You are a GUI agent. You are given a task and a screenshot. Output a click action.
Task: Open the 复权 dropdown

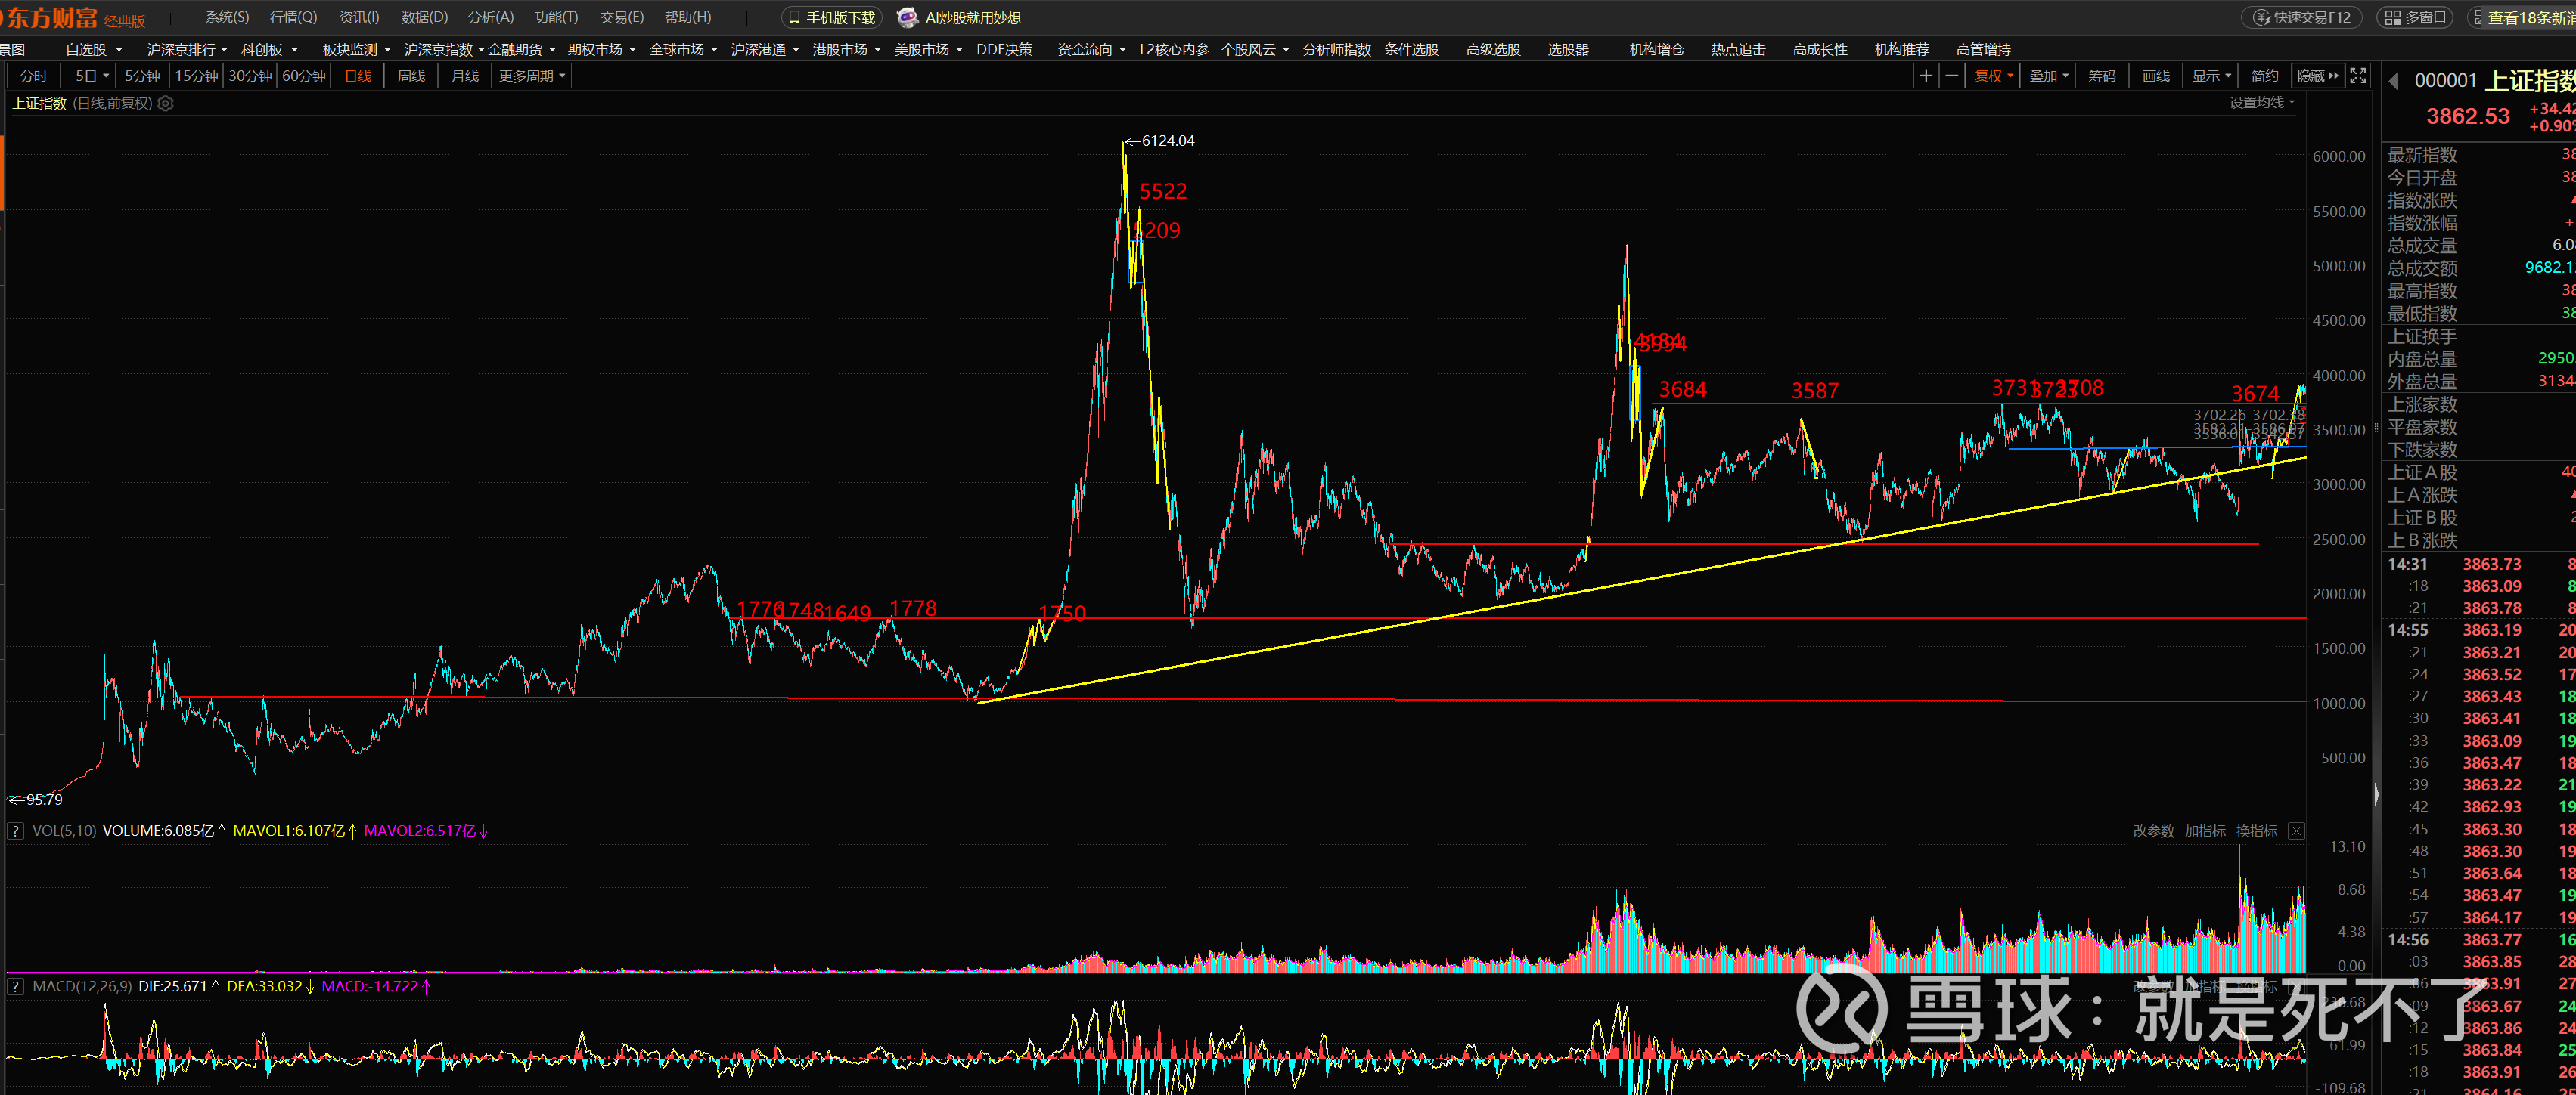(x=1993, y=76)
